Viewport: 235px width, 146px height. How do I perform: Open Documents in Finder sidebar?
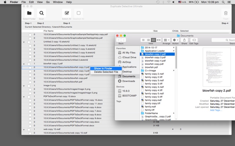[x=127, y=76]
